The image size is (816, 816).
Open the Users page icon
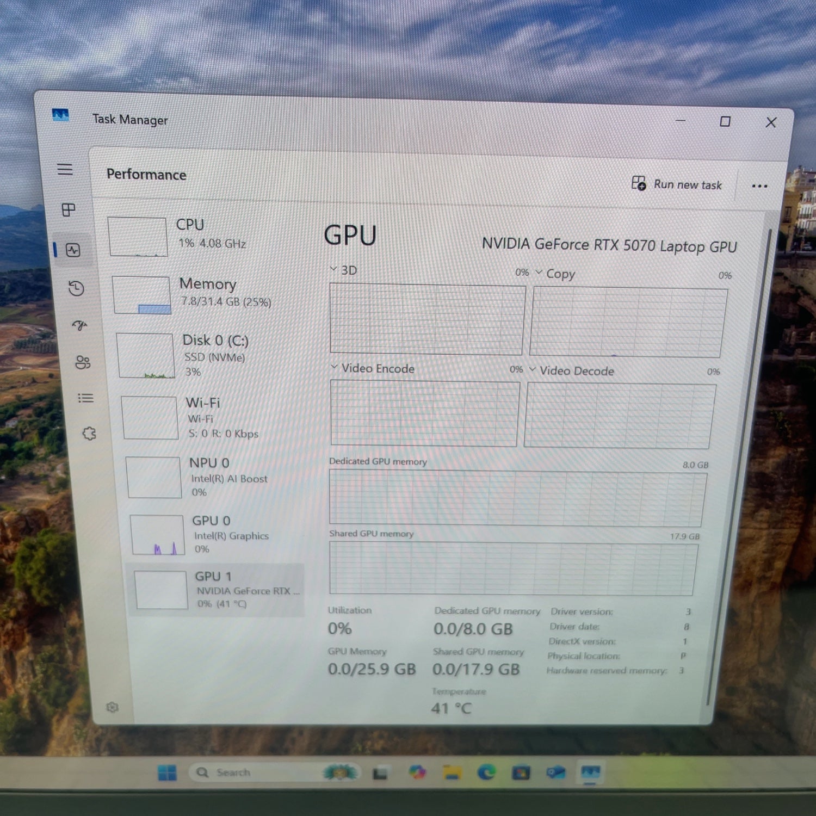point(83,362)
